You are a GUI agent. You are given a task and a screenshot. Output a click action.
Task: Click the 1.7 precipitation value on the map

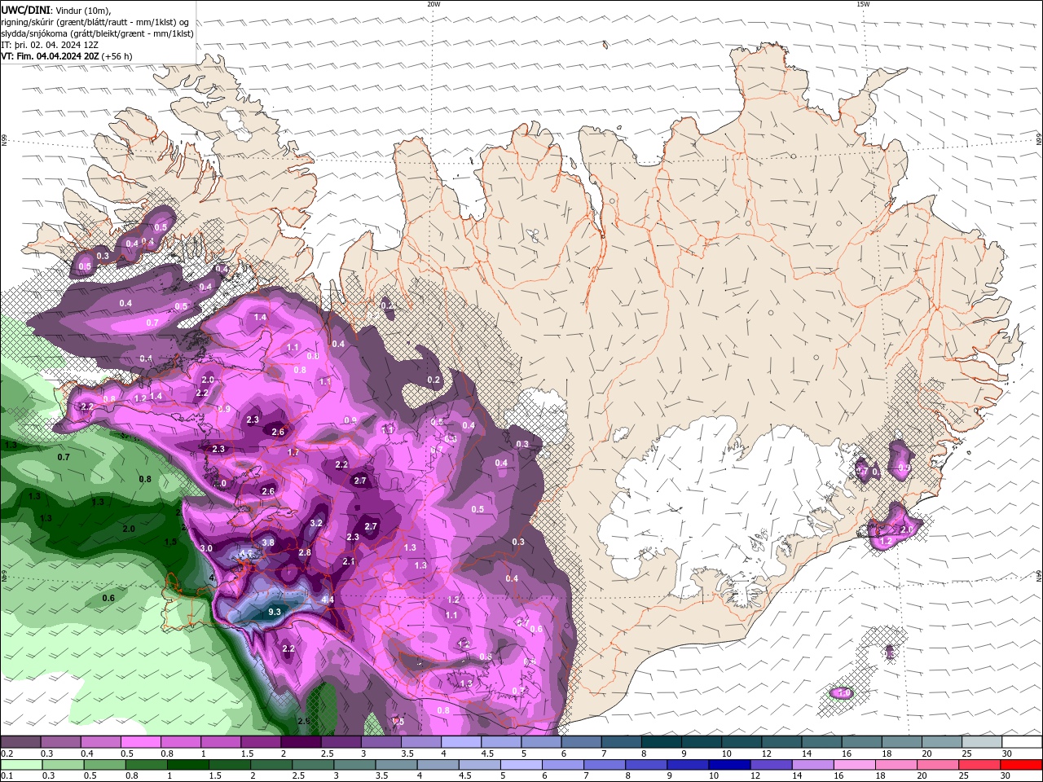point(293,452)
